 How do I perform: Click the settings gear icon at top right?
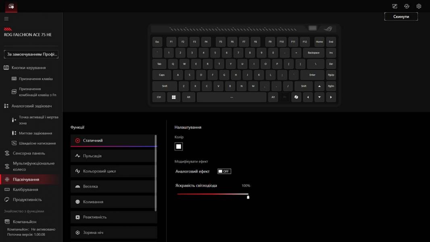[419, 6]
